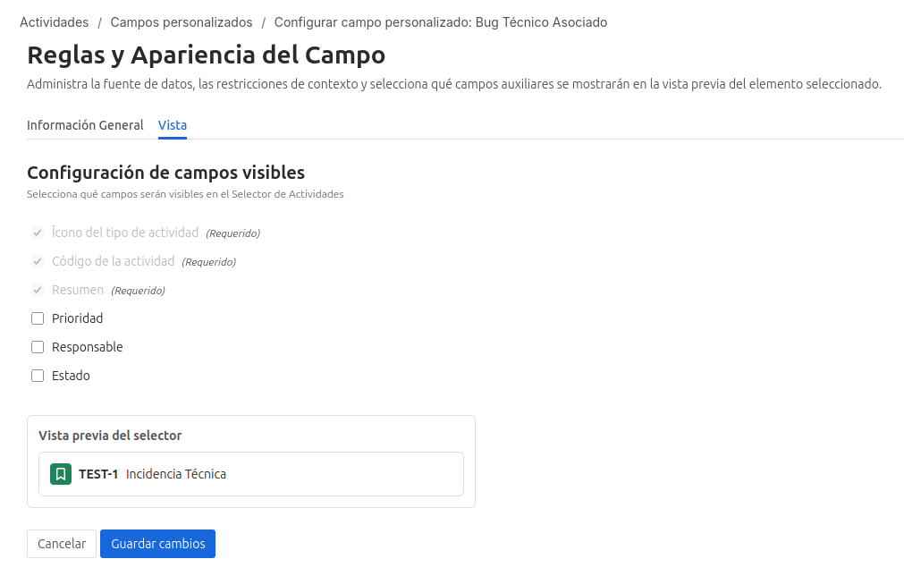Click the checkmark beside Ícono del tipo de actividad
This screenshot has height=576, width=904.
pyautogui.click(x=38, y=233)
